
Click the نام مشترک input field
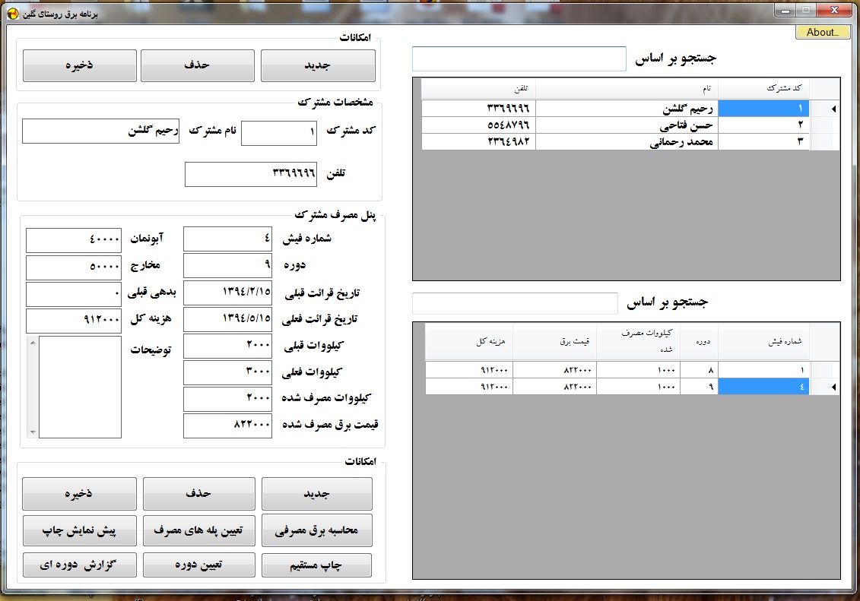pyautogui.click(x=101, y=131)
